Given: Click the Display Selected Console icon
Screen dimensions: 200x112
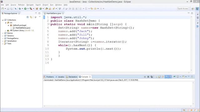Looking at the screenshot, I should (178, 77).
